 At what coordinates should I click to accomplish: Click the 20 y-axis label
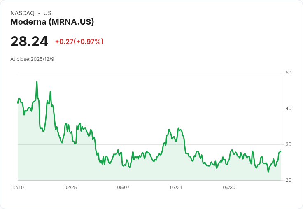point(288,180)
